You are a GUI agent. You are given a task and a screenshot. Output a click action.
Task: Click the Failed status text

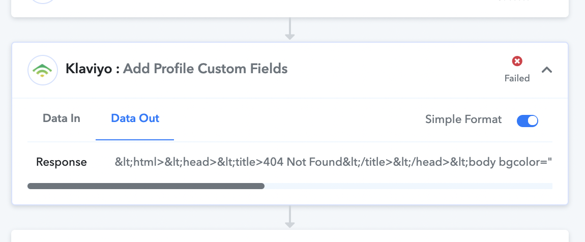point(517,78)
